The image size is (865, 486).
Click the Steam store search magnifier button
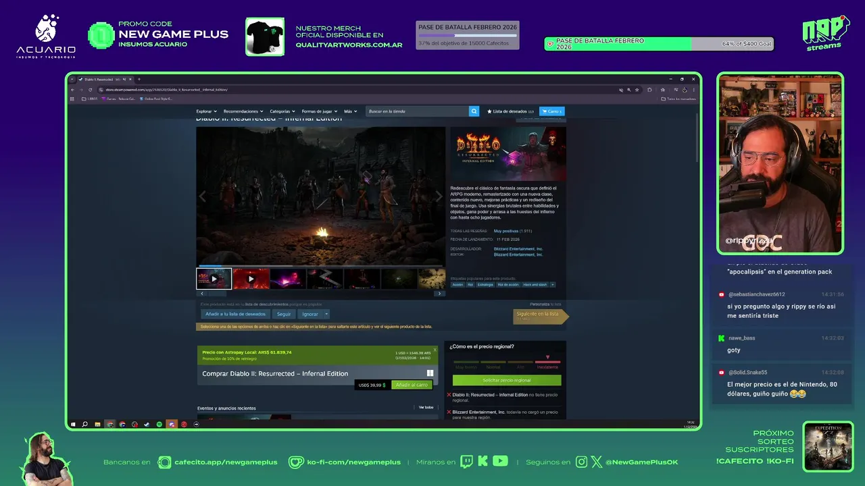(474, 111)
